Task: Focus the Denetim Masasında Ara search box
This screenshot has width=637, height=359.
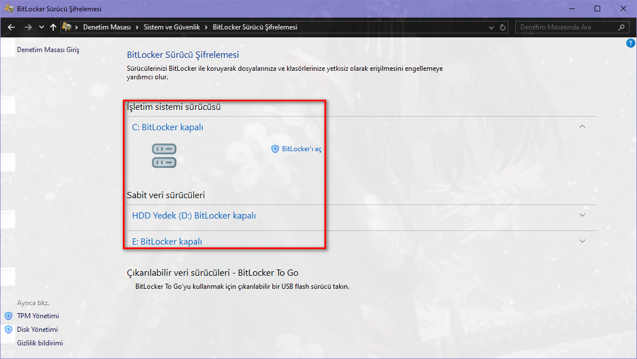Action: pos(572,27)
